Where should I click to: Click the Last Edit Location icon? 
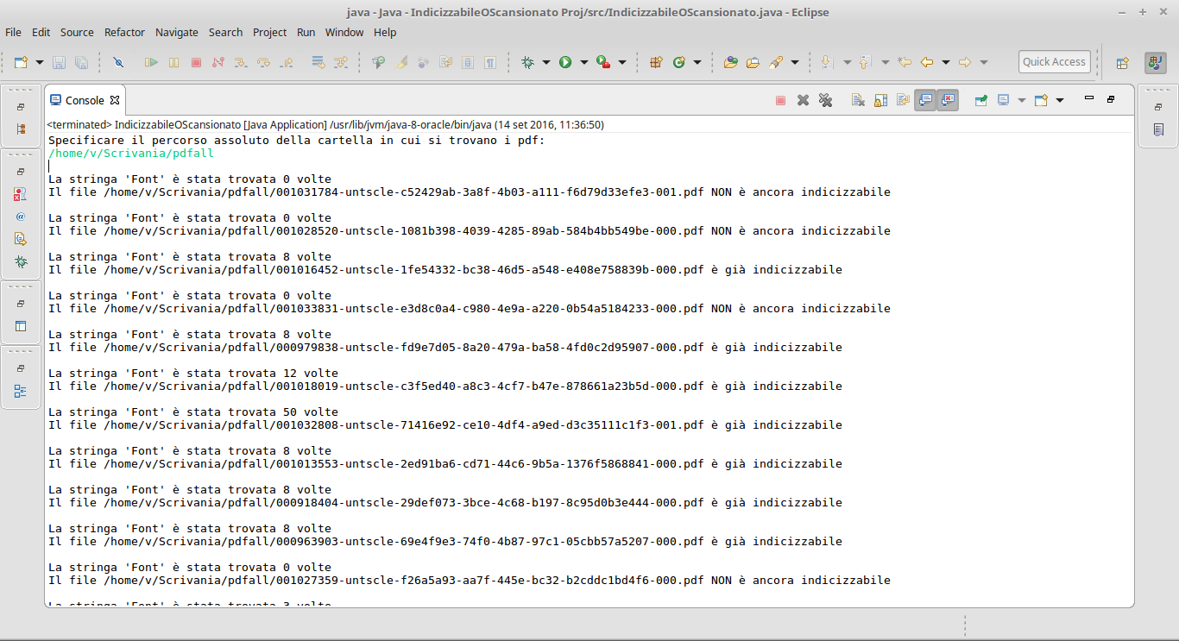[x=905, y=62]
